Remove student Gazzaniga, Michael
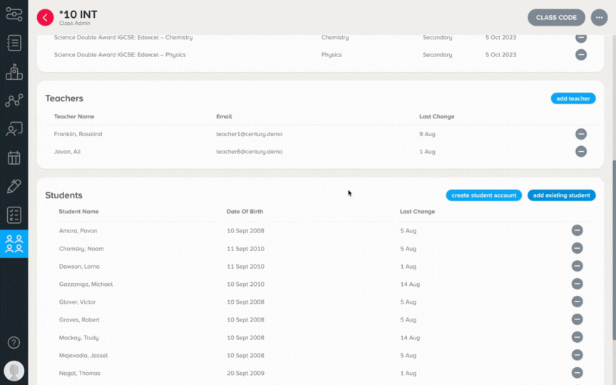Image resolution: width=616 pixels, height=385 pixels. (577, 284)
